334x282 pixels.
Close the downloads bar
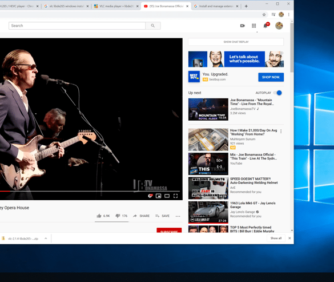pyautogui.click(x=289, y=238)
